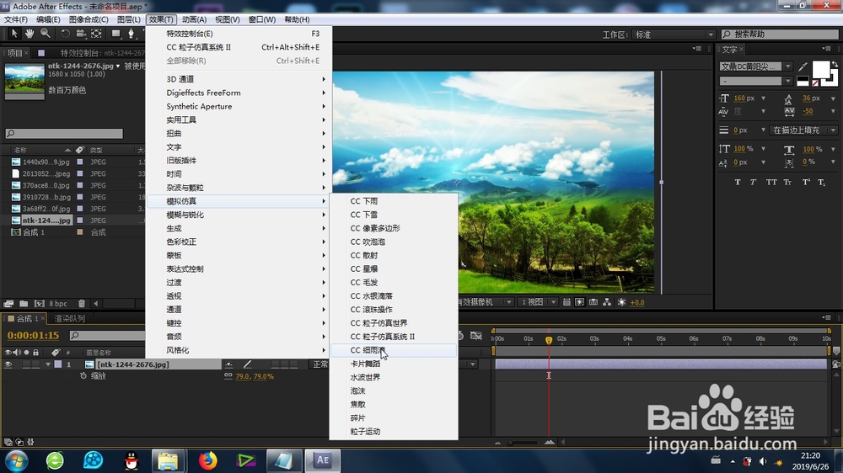Apply All Caps text style
This screenshot has height=473, width=843.
coord(771,183)
